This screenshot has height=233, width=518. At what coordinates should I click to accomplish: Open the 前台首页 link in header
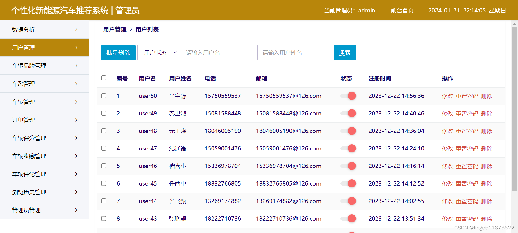(x=402, y=10)
